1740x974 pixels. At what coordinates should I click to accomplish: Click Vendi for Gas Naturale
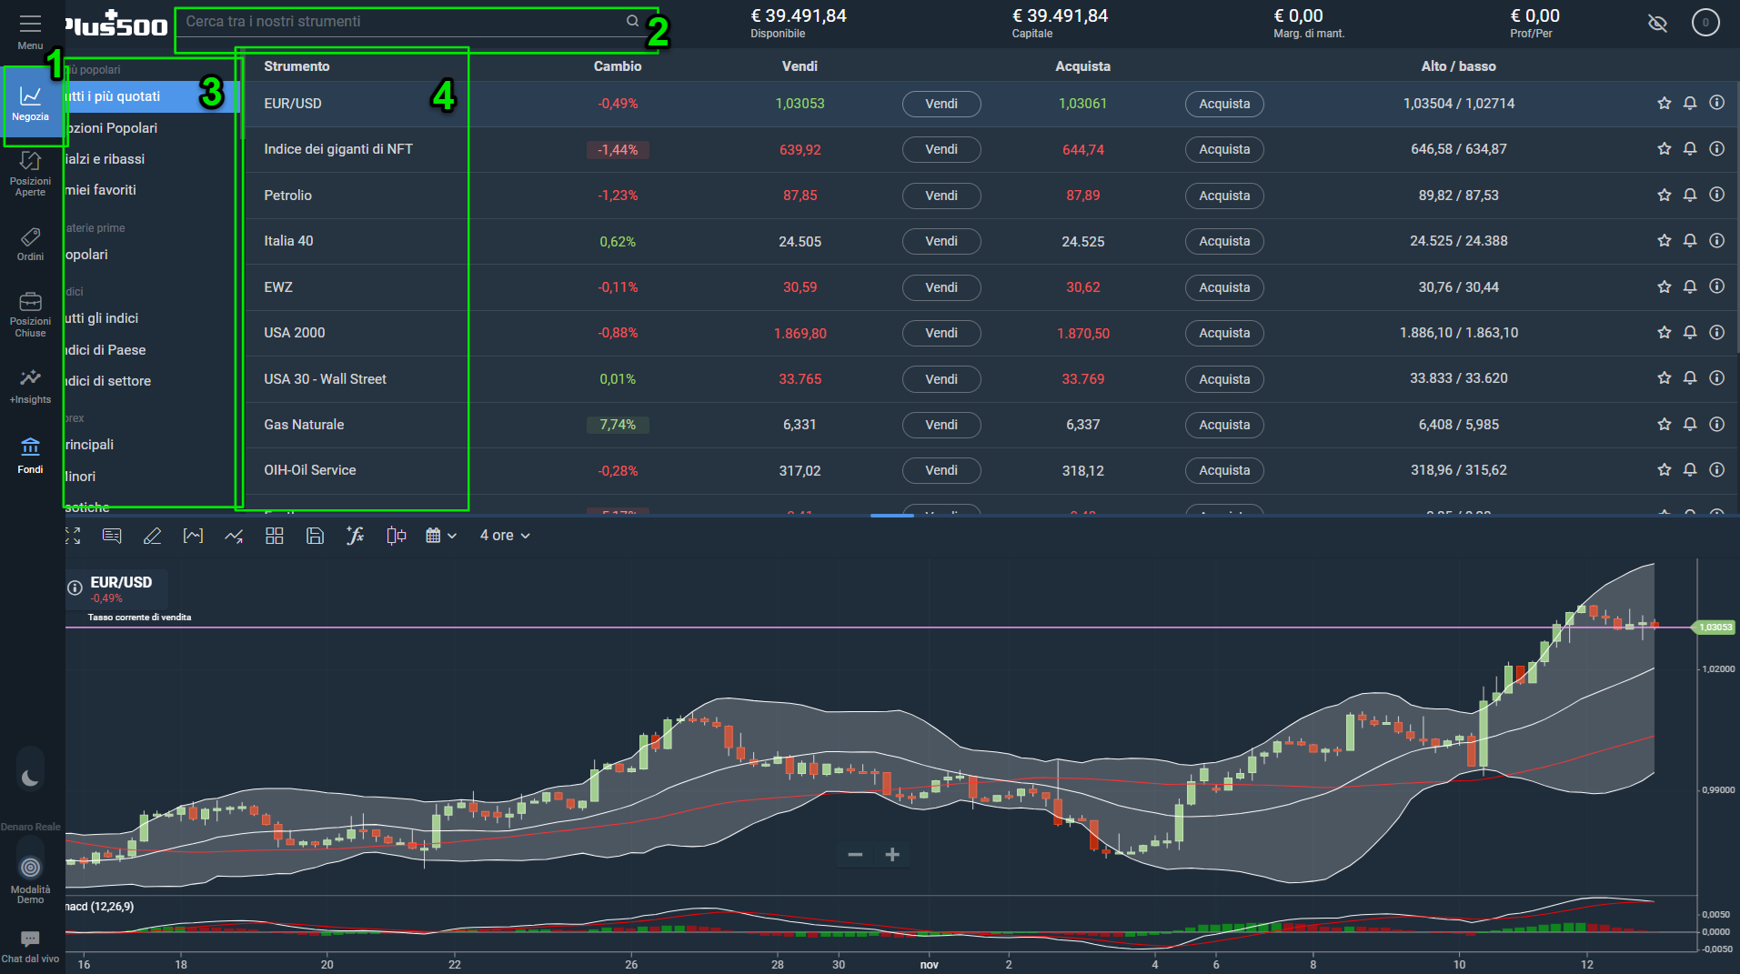point(941,425)
